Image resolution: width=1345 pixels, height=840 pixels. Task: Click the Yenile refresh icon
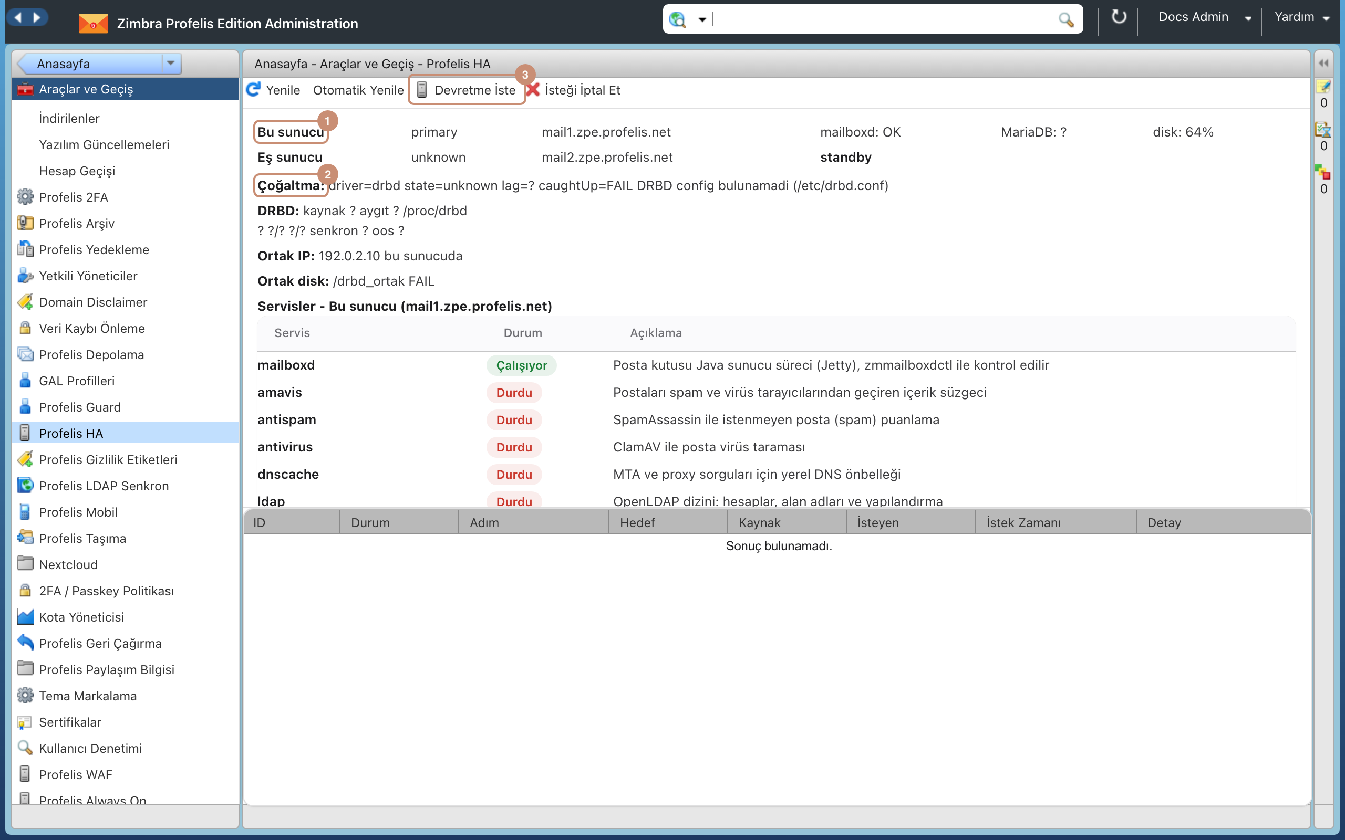tap(253, 89)
